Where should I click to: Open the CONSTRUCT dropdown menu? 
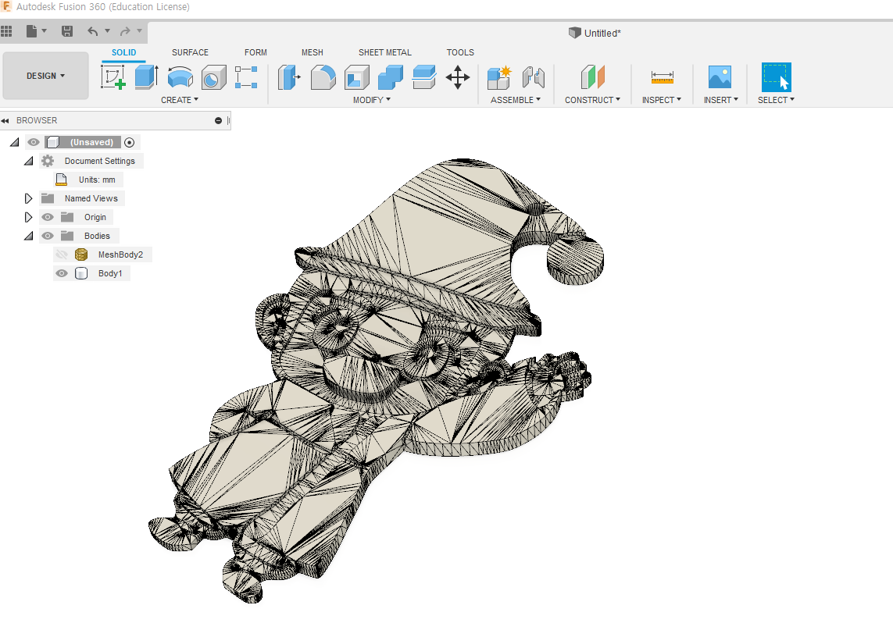click(592, 100)
